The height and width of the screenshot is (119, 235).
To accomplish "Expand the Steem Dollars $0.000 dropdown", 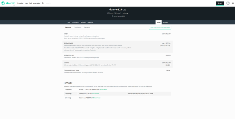I will [x=168, y=56].
